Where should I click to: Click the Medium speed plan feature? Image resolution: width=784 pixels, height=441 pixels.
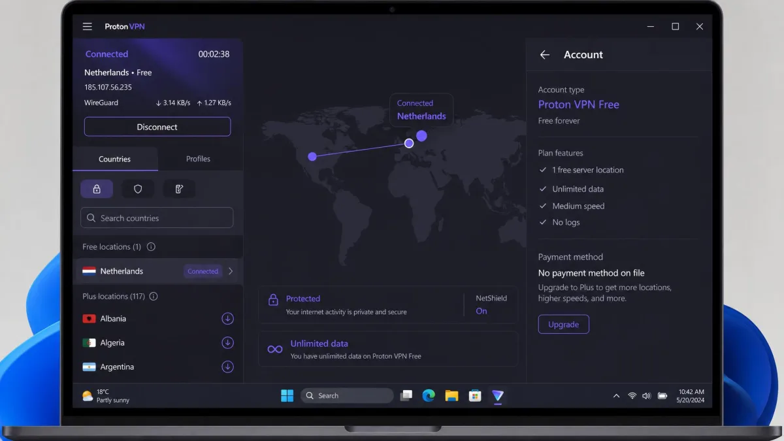[x=578, y=206]
